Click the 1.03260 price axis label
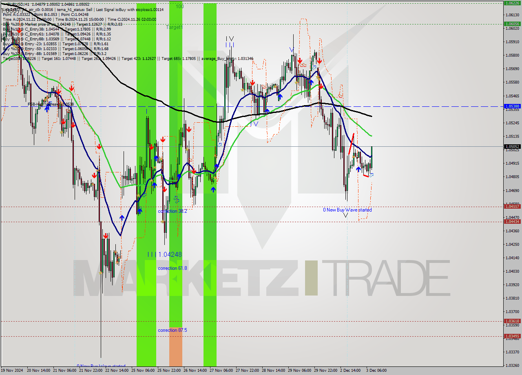Viewport: 522px width, 375px height. (x=512, y=366)
